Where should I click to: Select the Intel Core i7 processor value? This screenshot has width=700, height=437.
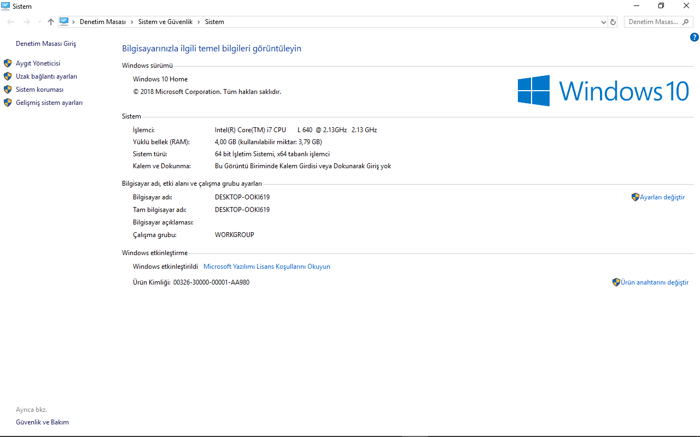point(296,130)
